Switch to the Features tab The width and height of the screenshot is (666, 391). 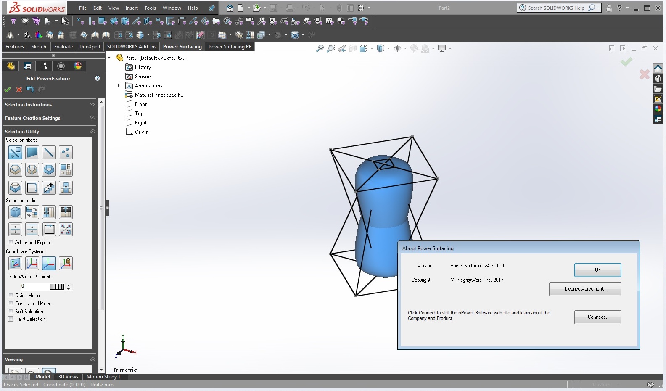coord(15,47)
